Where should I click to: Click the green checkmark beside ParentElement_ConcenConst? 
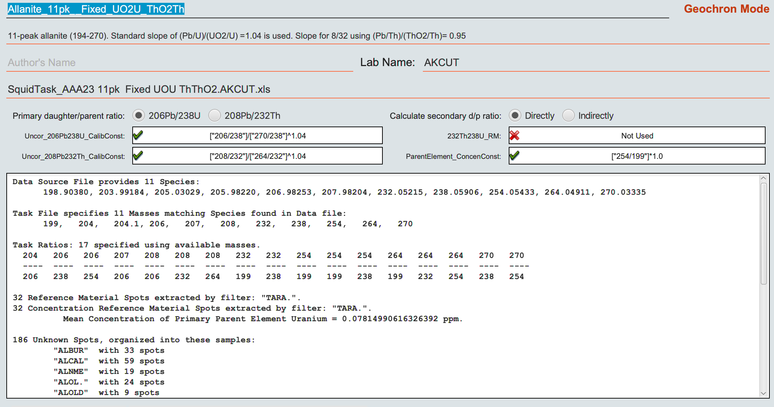tap(514, 156)
